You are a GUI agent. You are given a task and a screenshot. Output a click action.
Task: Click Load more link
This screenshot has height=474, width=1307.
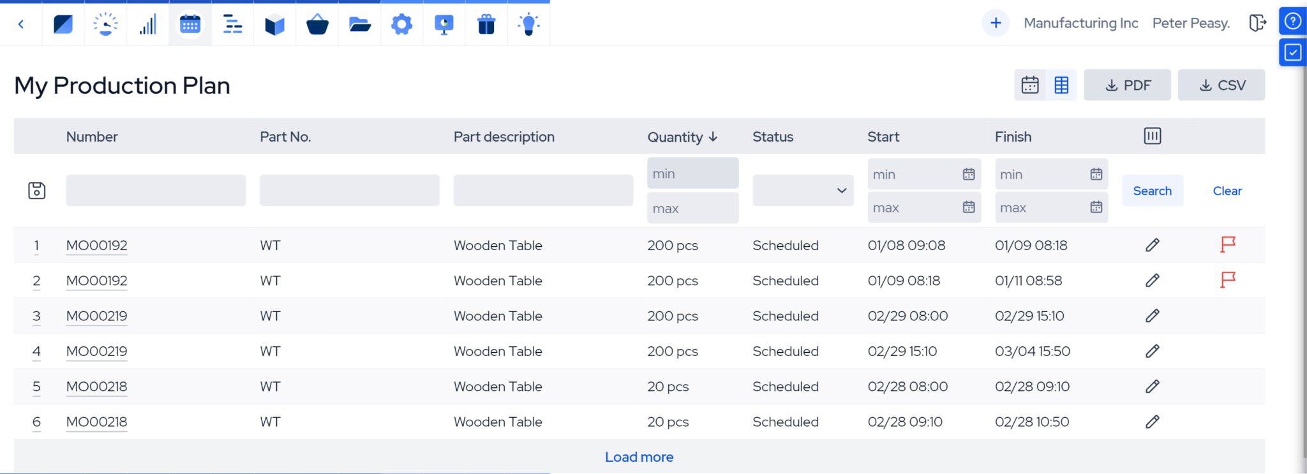pos(639,457)
